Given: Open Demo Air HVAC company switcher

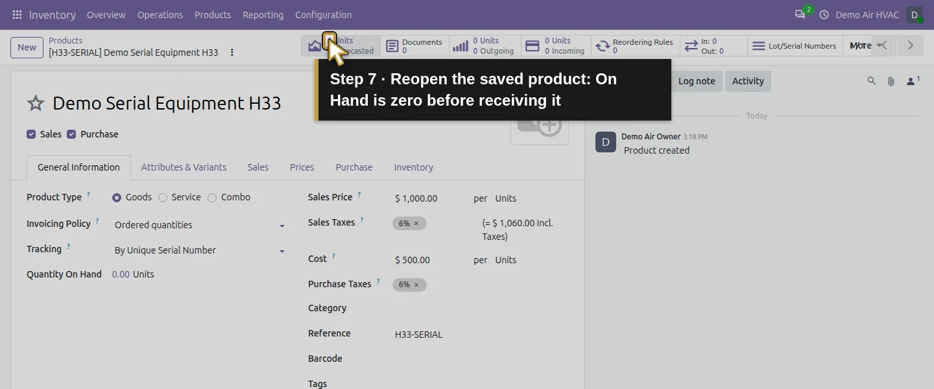Looking at the screenshot, I should [x=867, y=14].
